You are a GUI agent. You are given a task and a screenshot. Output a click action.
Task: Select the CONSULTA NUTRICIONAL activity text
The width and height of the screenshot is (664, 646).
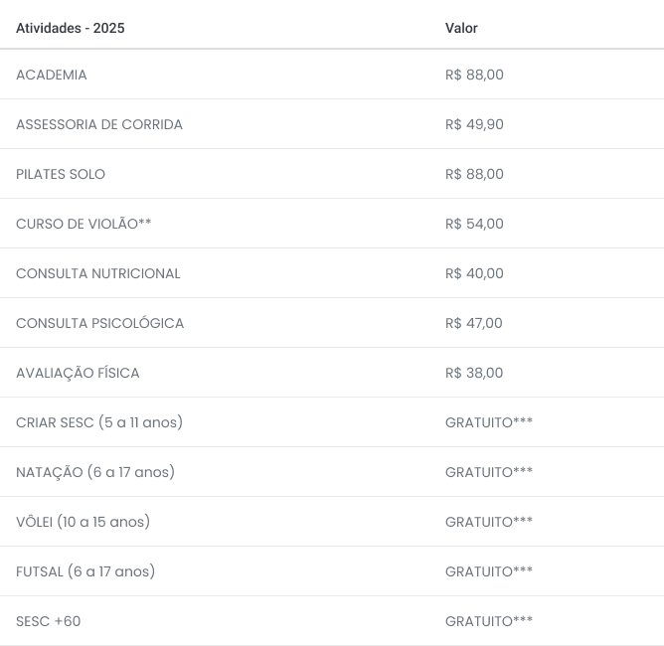coord(98,273)
